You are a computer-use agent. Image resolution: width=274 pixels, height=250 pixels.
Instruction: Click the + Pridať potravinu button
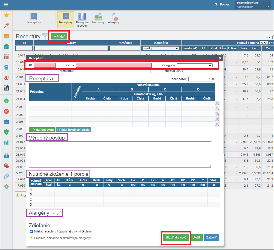(42, 130)
